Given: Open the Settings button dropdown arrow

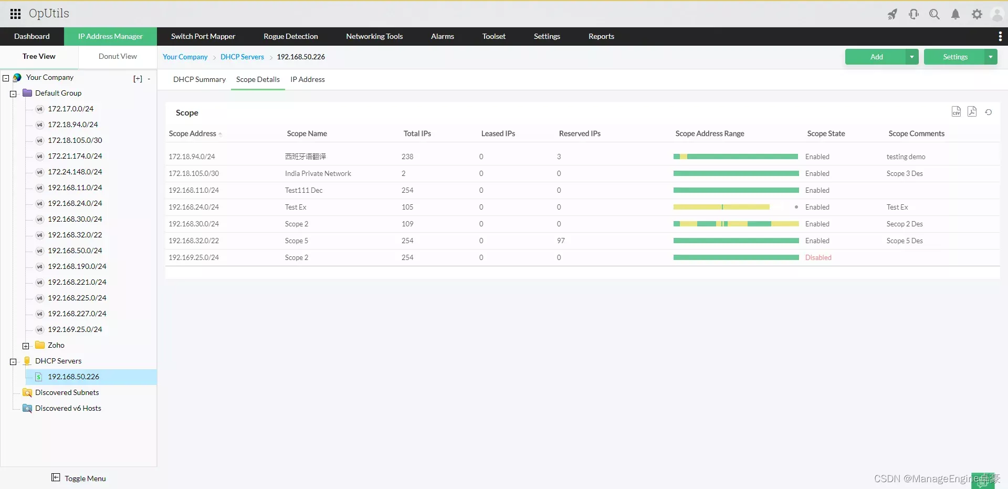Looking at the screenshot, I should coord(991,57).
